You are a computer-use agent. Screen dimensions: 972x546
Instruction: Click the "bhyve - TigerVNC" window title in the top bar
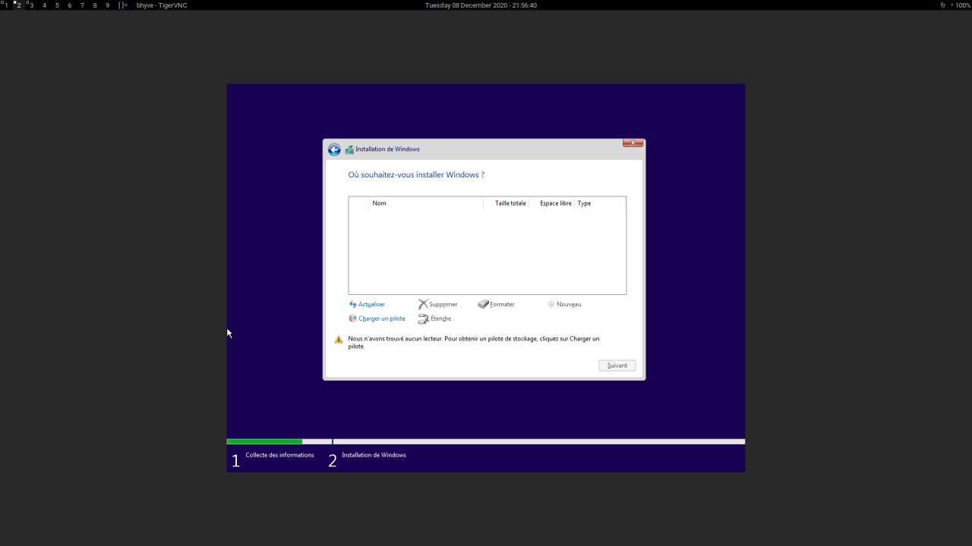tap(162, 5)
